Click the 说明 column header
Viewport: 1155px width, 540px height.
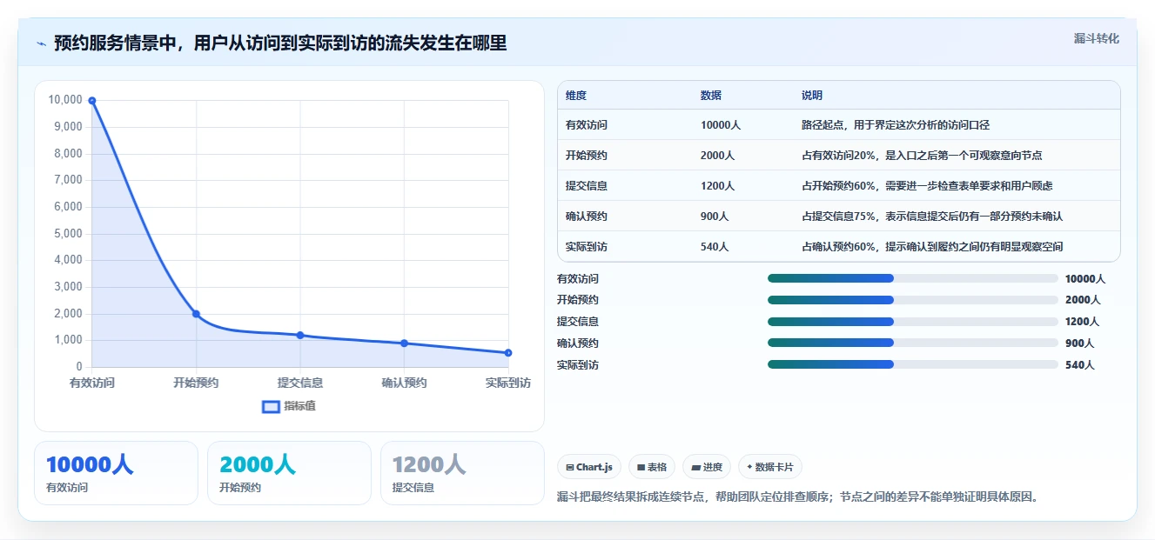point(812,96)
